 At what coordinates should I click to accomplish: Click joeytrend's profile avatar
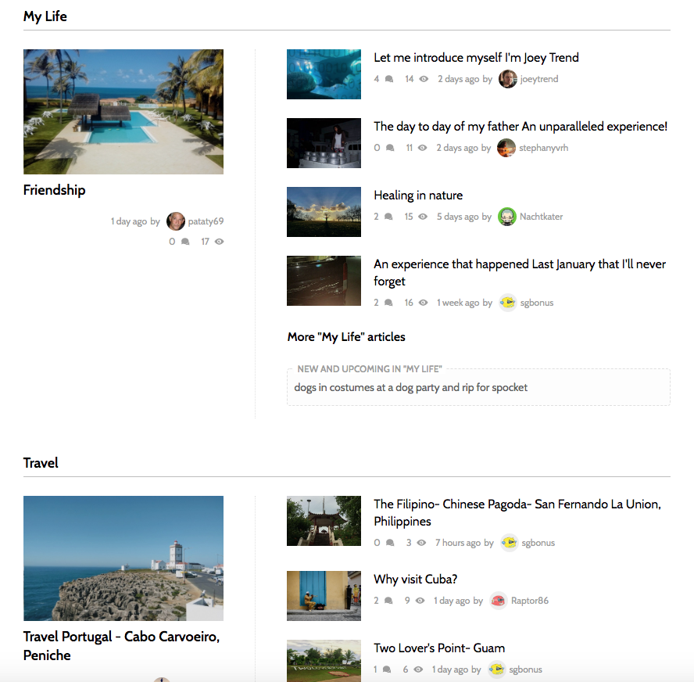pos(507,79)
